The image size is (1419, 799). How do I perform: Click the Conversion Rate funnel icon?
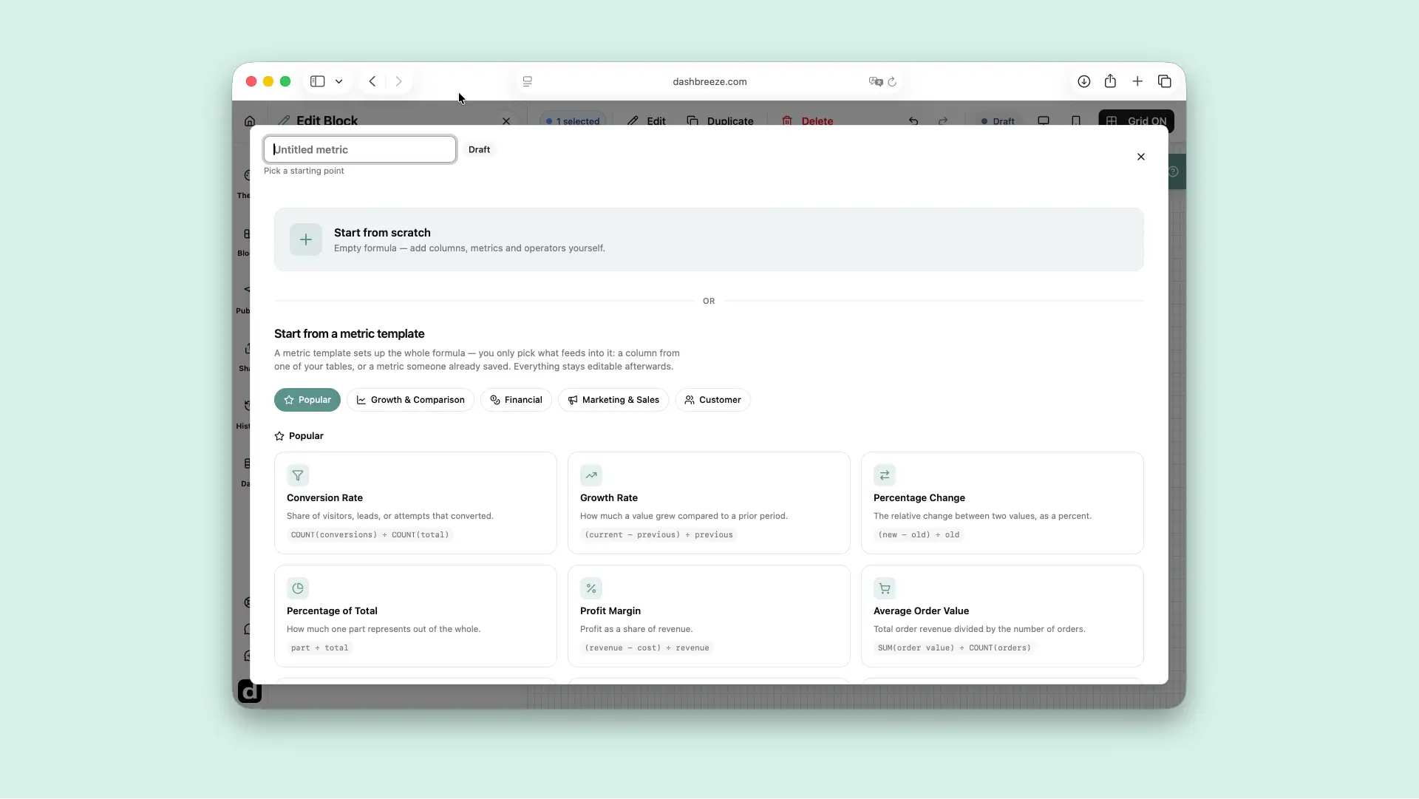click(298, 475)
